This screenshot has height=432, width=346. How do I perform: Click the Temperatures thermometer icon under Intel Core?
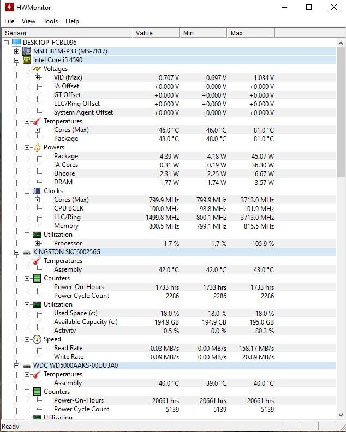pyautogui.click(x=37, y=121)
